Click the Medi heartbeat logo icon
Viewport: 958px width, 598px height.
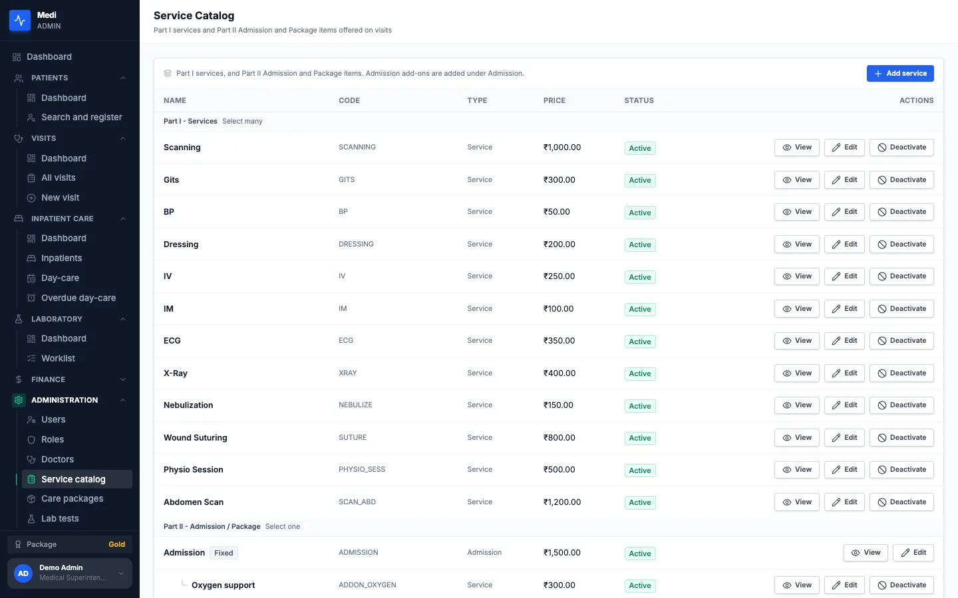pyautogui.click(x=20, y=21)
